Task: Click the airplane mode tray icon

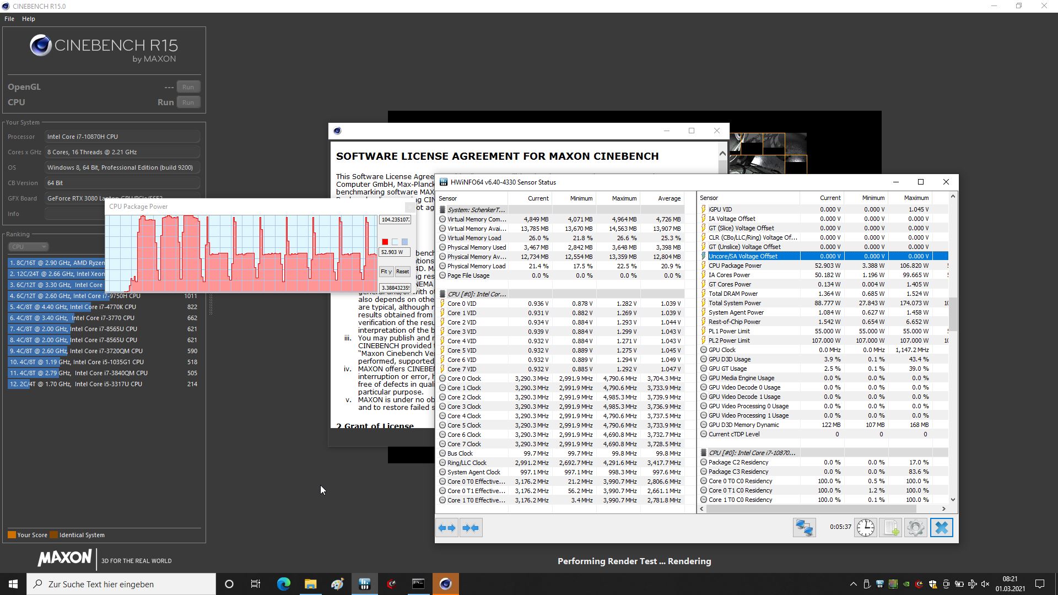Action: (x=973, y=584)
